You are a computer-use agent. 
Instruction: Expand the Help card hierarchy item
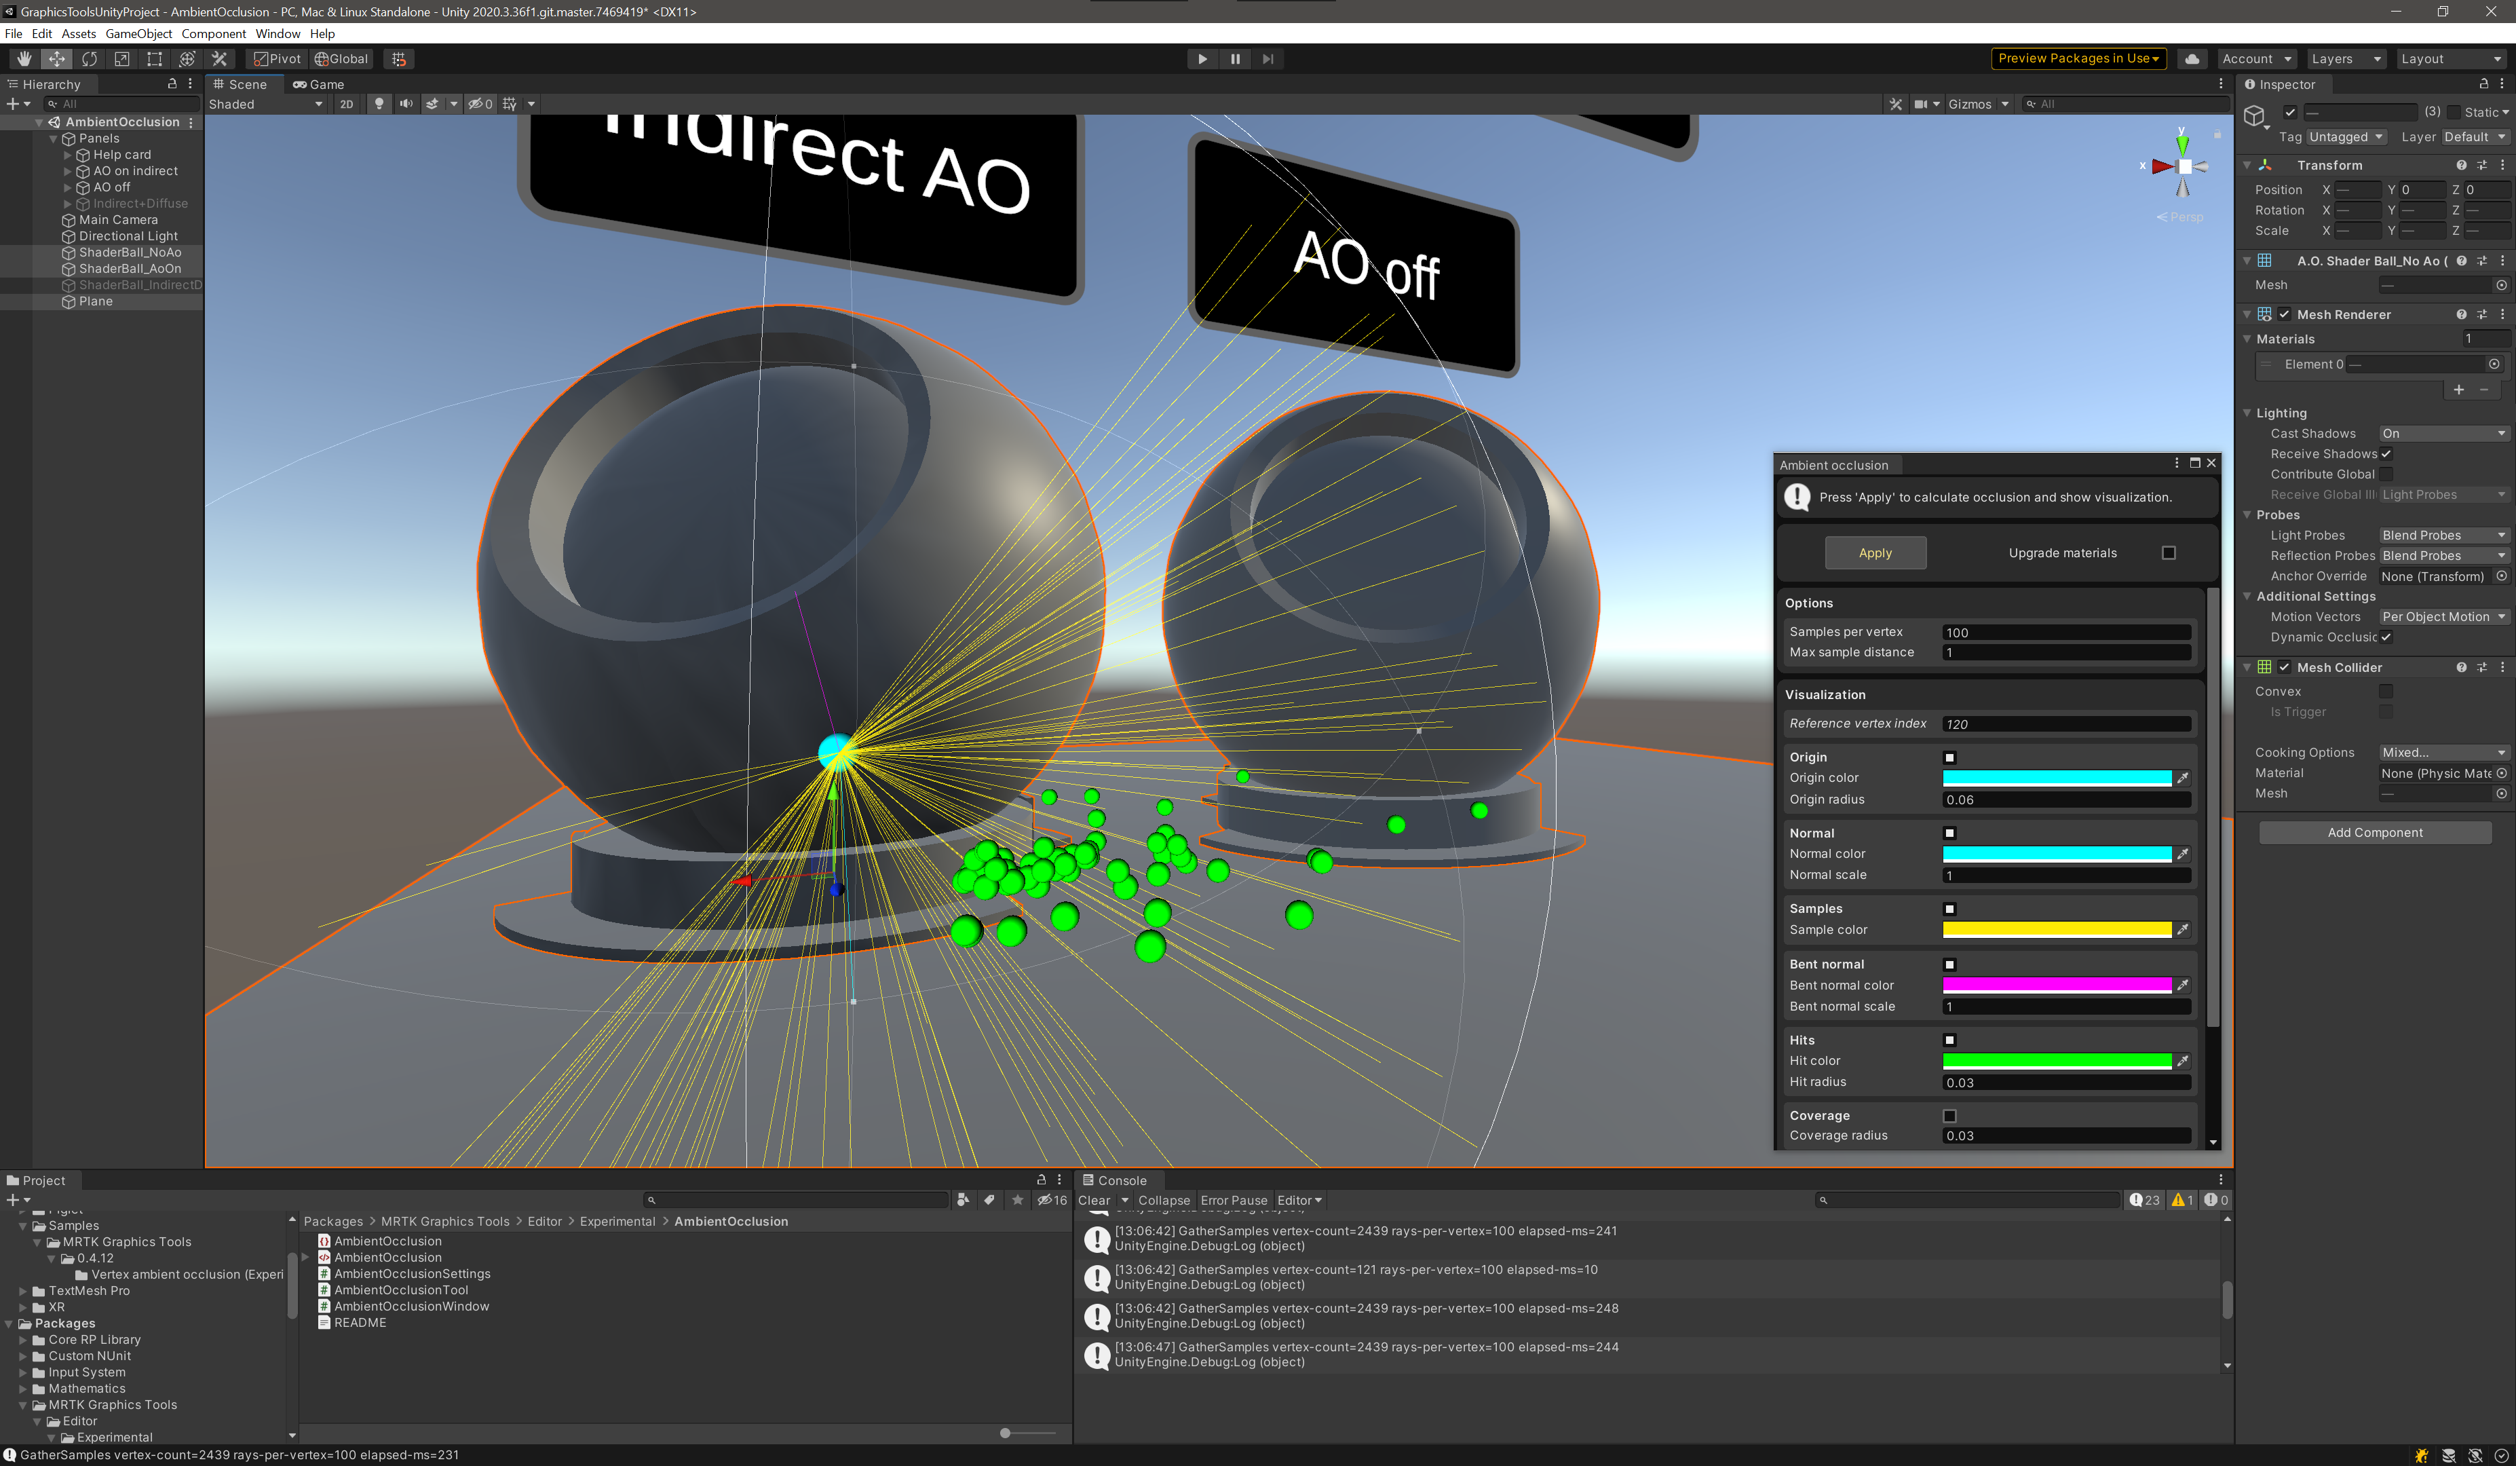click(x=67, y=155)
